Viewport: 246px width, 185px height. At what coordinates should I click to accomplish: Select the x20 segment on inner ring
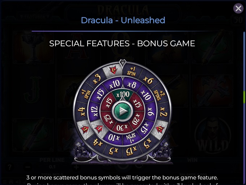(x=136, y=119)
